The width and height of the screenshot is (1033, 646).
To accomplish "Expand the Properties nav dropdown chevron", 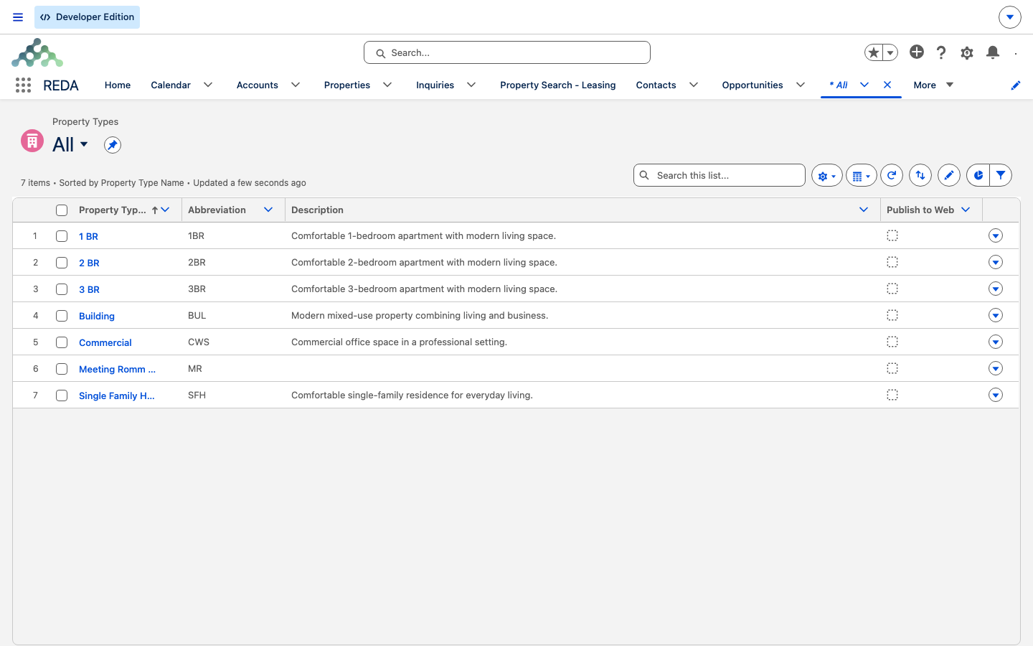I will (387, 85).
